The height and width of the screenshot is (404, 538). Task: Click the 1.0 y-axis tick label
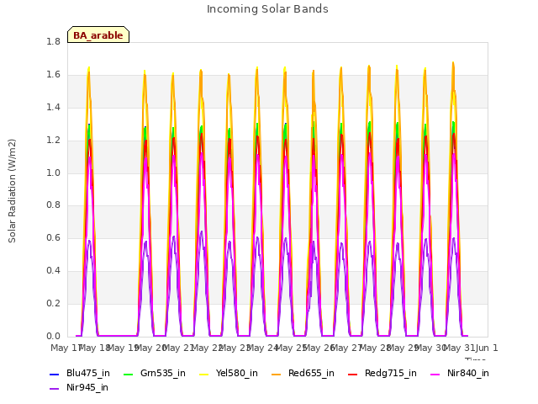53,173
